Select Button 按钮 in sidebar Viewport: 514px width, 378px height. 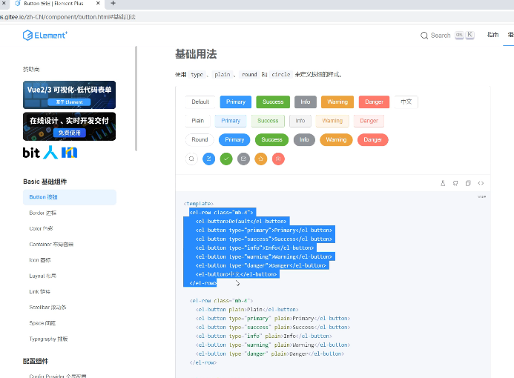[70, 197]
